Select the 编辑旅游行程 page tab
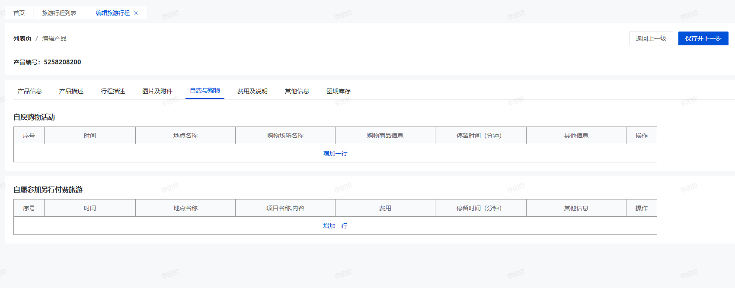Screen dimensions: 735x288 click(x=112, y=13)
